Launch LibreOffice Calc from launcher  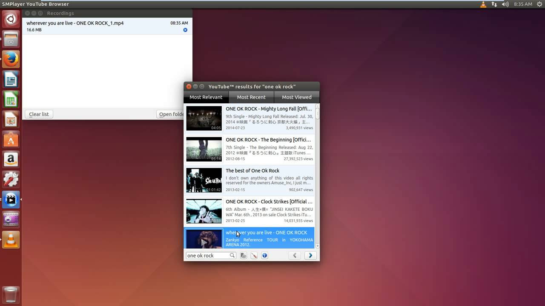11,100
